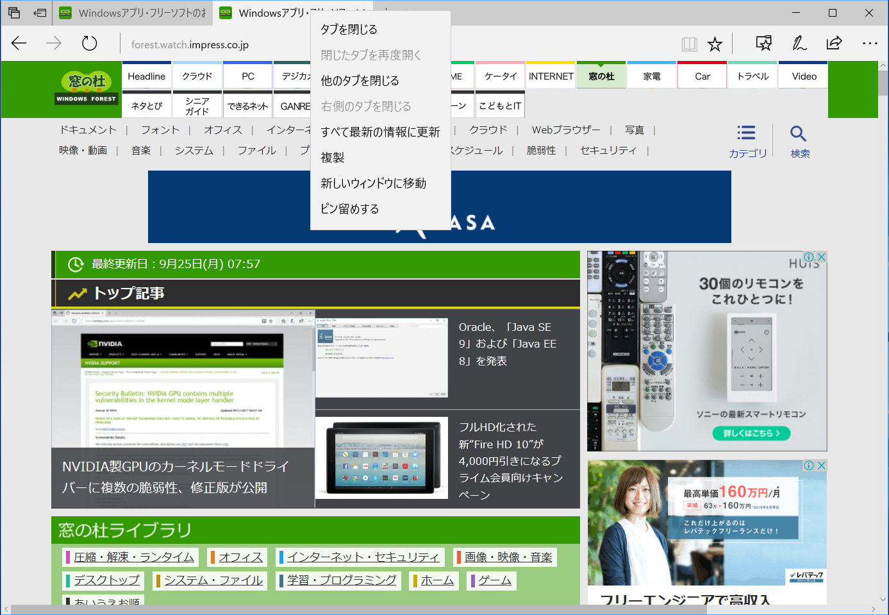889x615 pixels.
Task: Open the Settings and more (…) menu
Action: [870, 44]
